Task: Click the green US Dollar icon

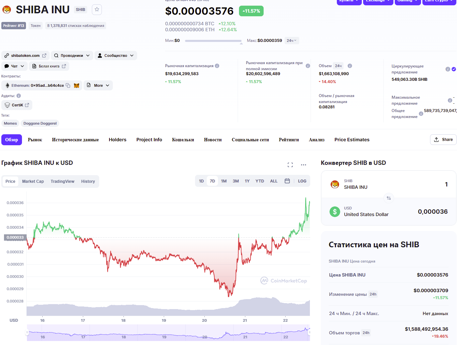Action: (x=335, y=211)
